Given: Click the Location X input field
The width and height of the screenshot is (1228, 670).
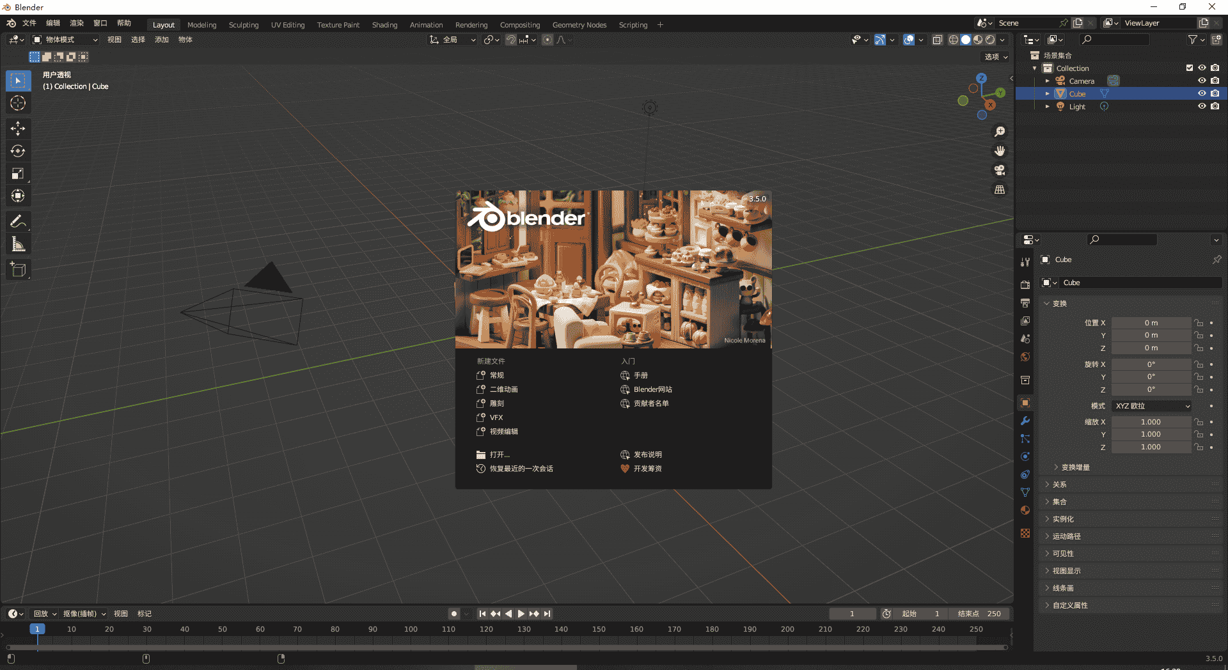Looking at the screenshot, I should [1151, 323].
